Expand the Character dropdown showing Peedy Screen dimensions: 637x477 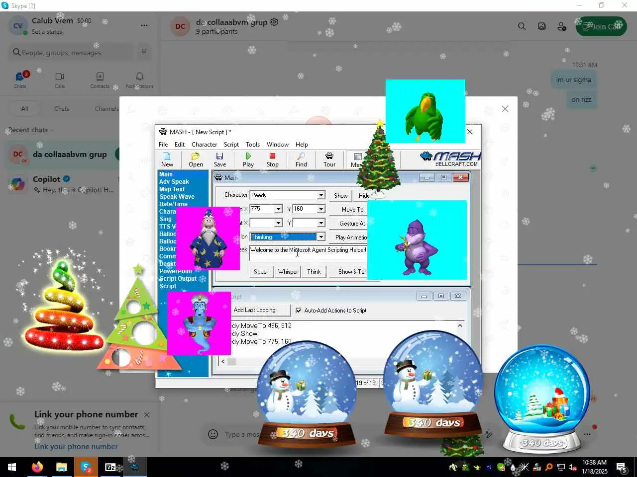(x=321, y=195)
